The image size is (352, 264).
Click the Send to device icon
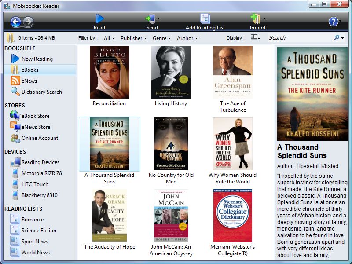click(x=150, y=18)
